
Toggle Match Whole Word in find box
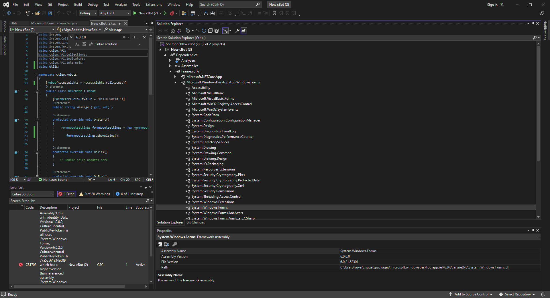click(84, 44)
